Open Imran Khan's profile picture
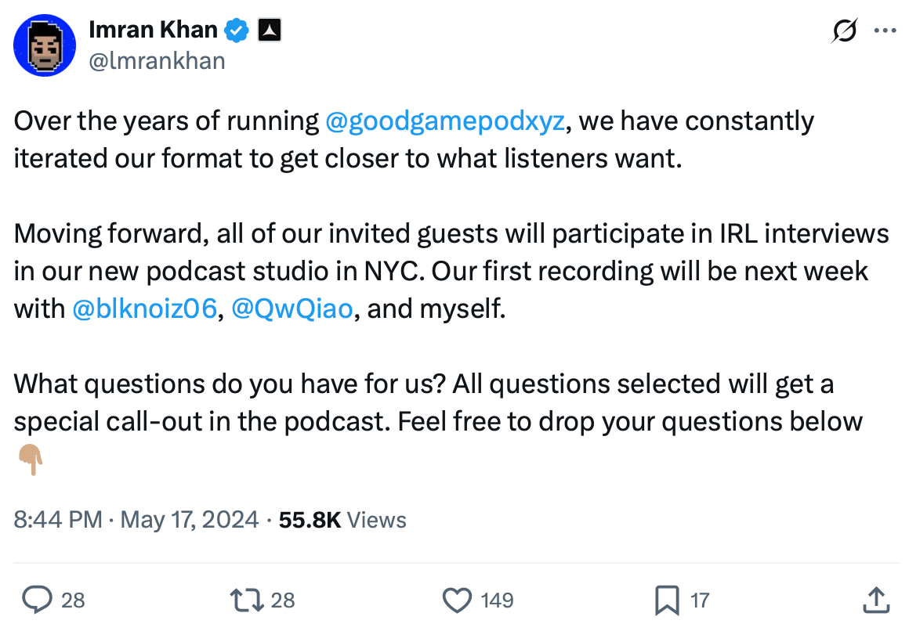 [x=45, y=45]
